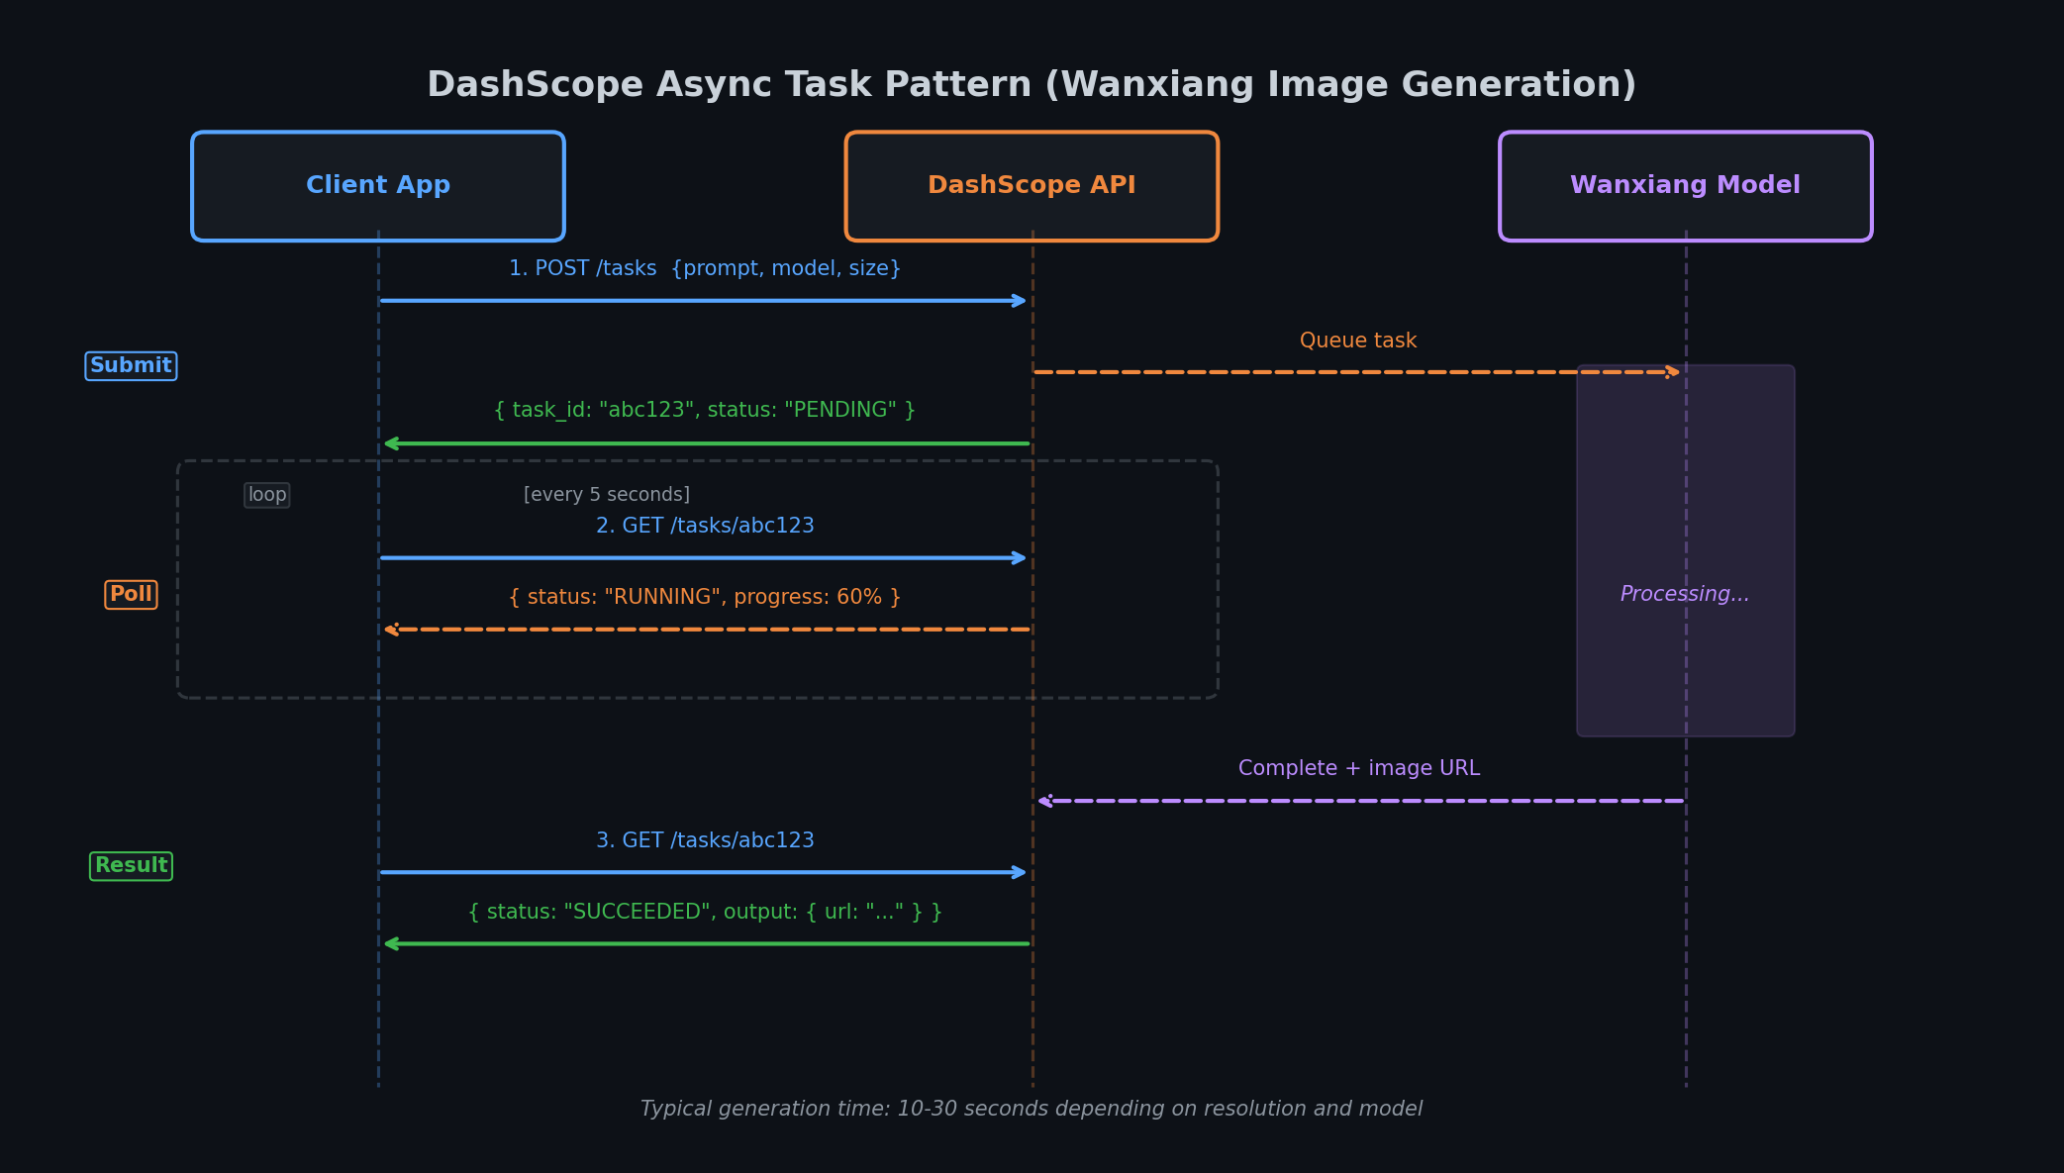This screenshot has width=2064, height=1173.
Task: Click the '3. GET /tasks/abc123' message text
Action: (x=705, y=840)
